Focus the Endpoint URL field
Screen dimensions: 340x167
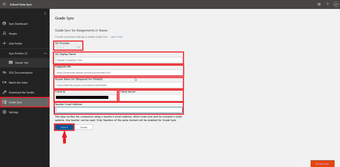[x=118, y=72]
